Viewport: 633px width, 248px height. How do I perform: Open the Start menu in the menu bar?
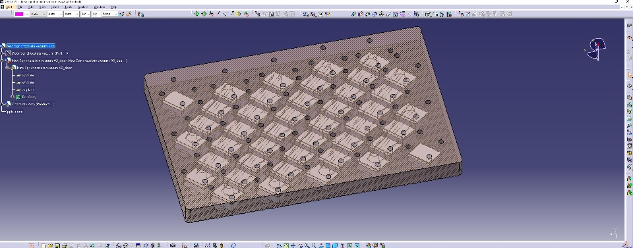tap(9, 7)
